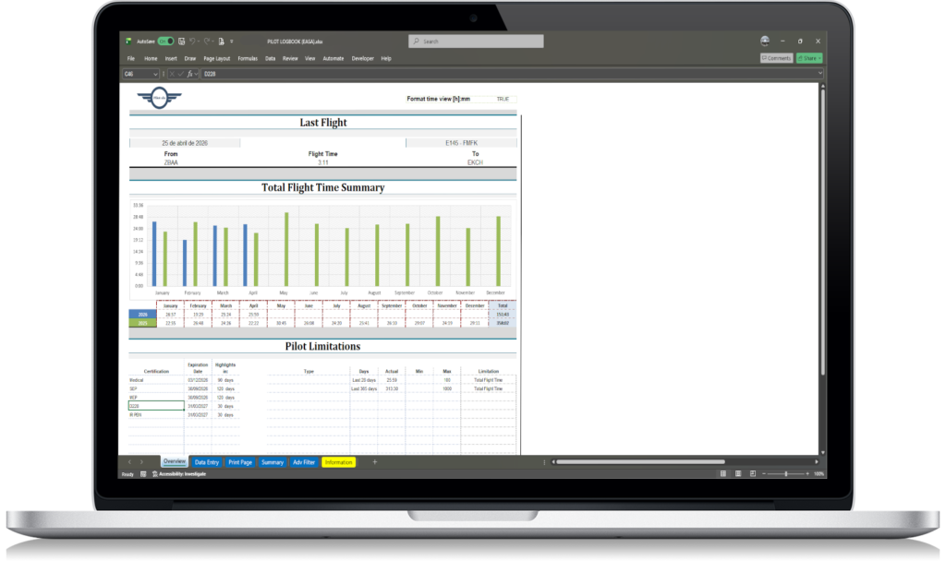Toggle AutoSave off

pyautogui.click(x=167, y=41)
